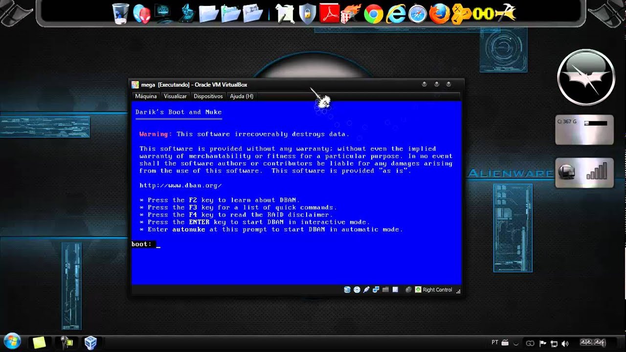Click the Darik's Boot and Nuke heading

pyautogui.click(x=179, y=112)
